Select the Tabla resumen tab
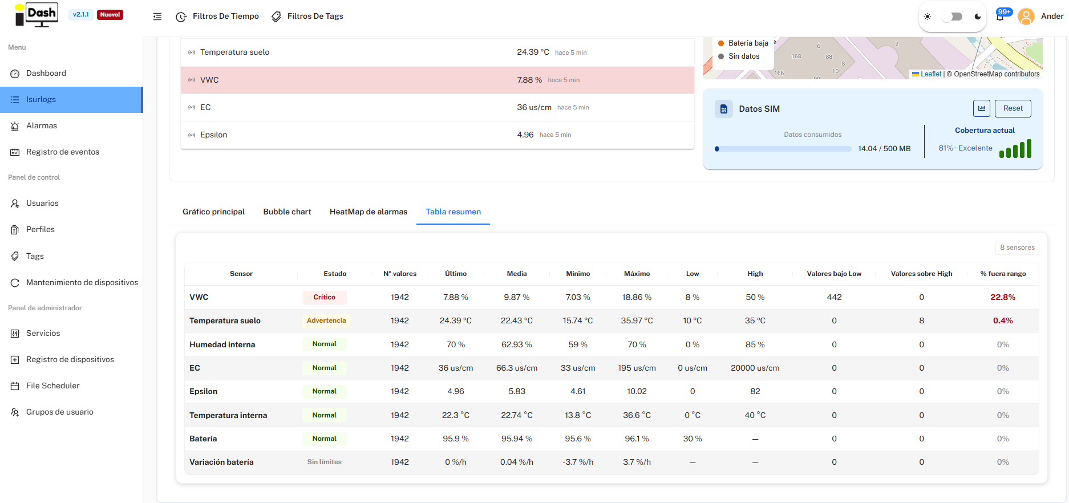The width and height of the screenshot is (1069, 503). [453, 212]
